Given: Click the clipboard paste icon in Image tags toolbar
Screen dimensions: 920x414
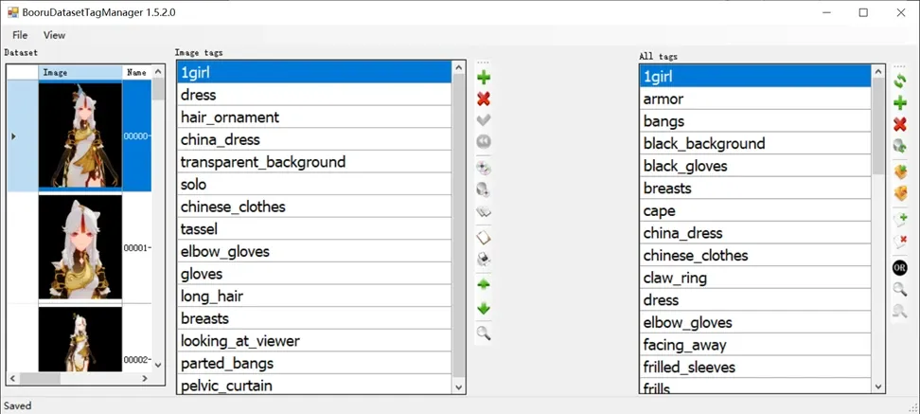Looking at the screenshot, I should click(x=484, y=238).
